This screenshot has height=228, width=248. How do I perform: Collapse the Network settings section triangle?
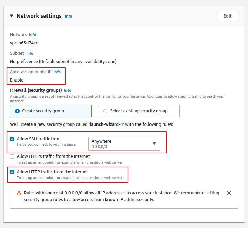coord(12,16)
